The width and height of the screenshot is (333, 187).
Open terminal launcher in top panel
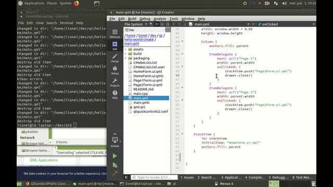click(x=97, y=4)
